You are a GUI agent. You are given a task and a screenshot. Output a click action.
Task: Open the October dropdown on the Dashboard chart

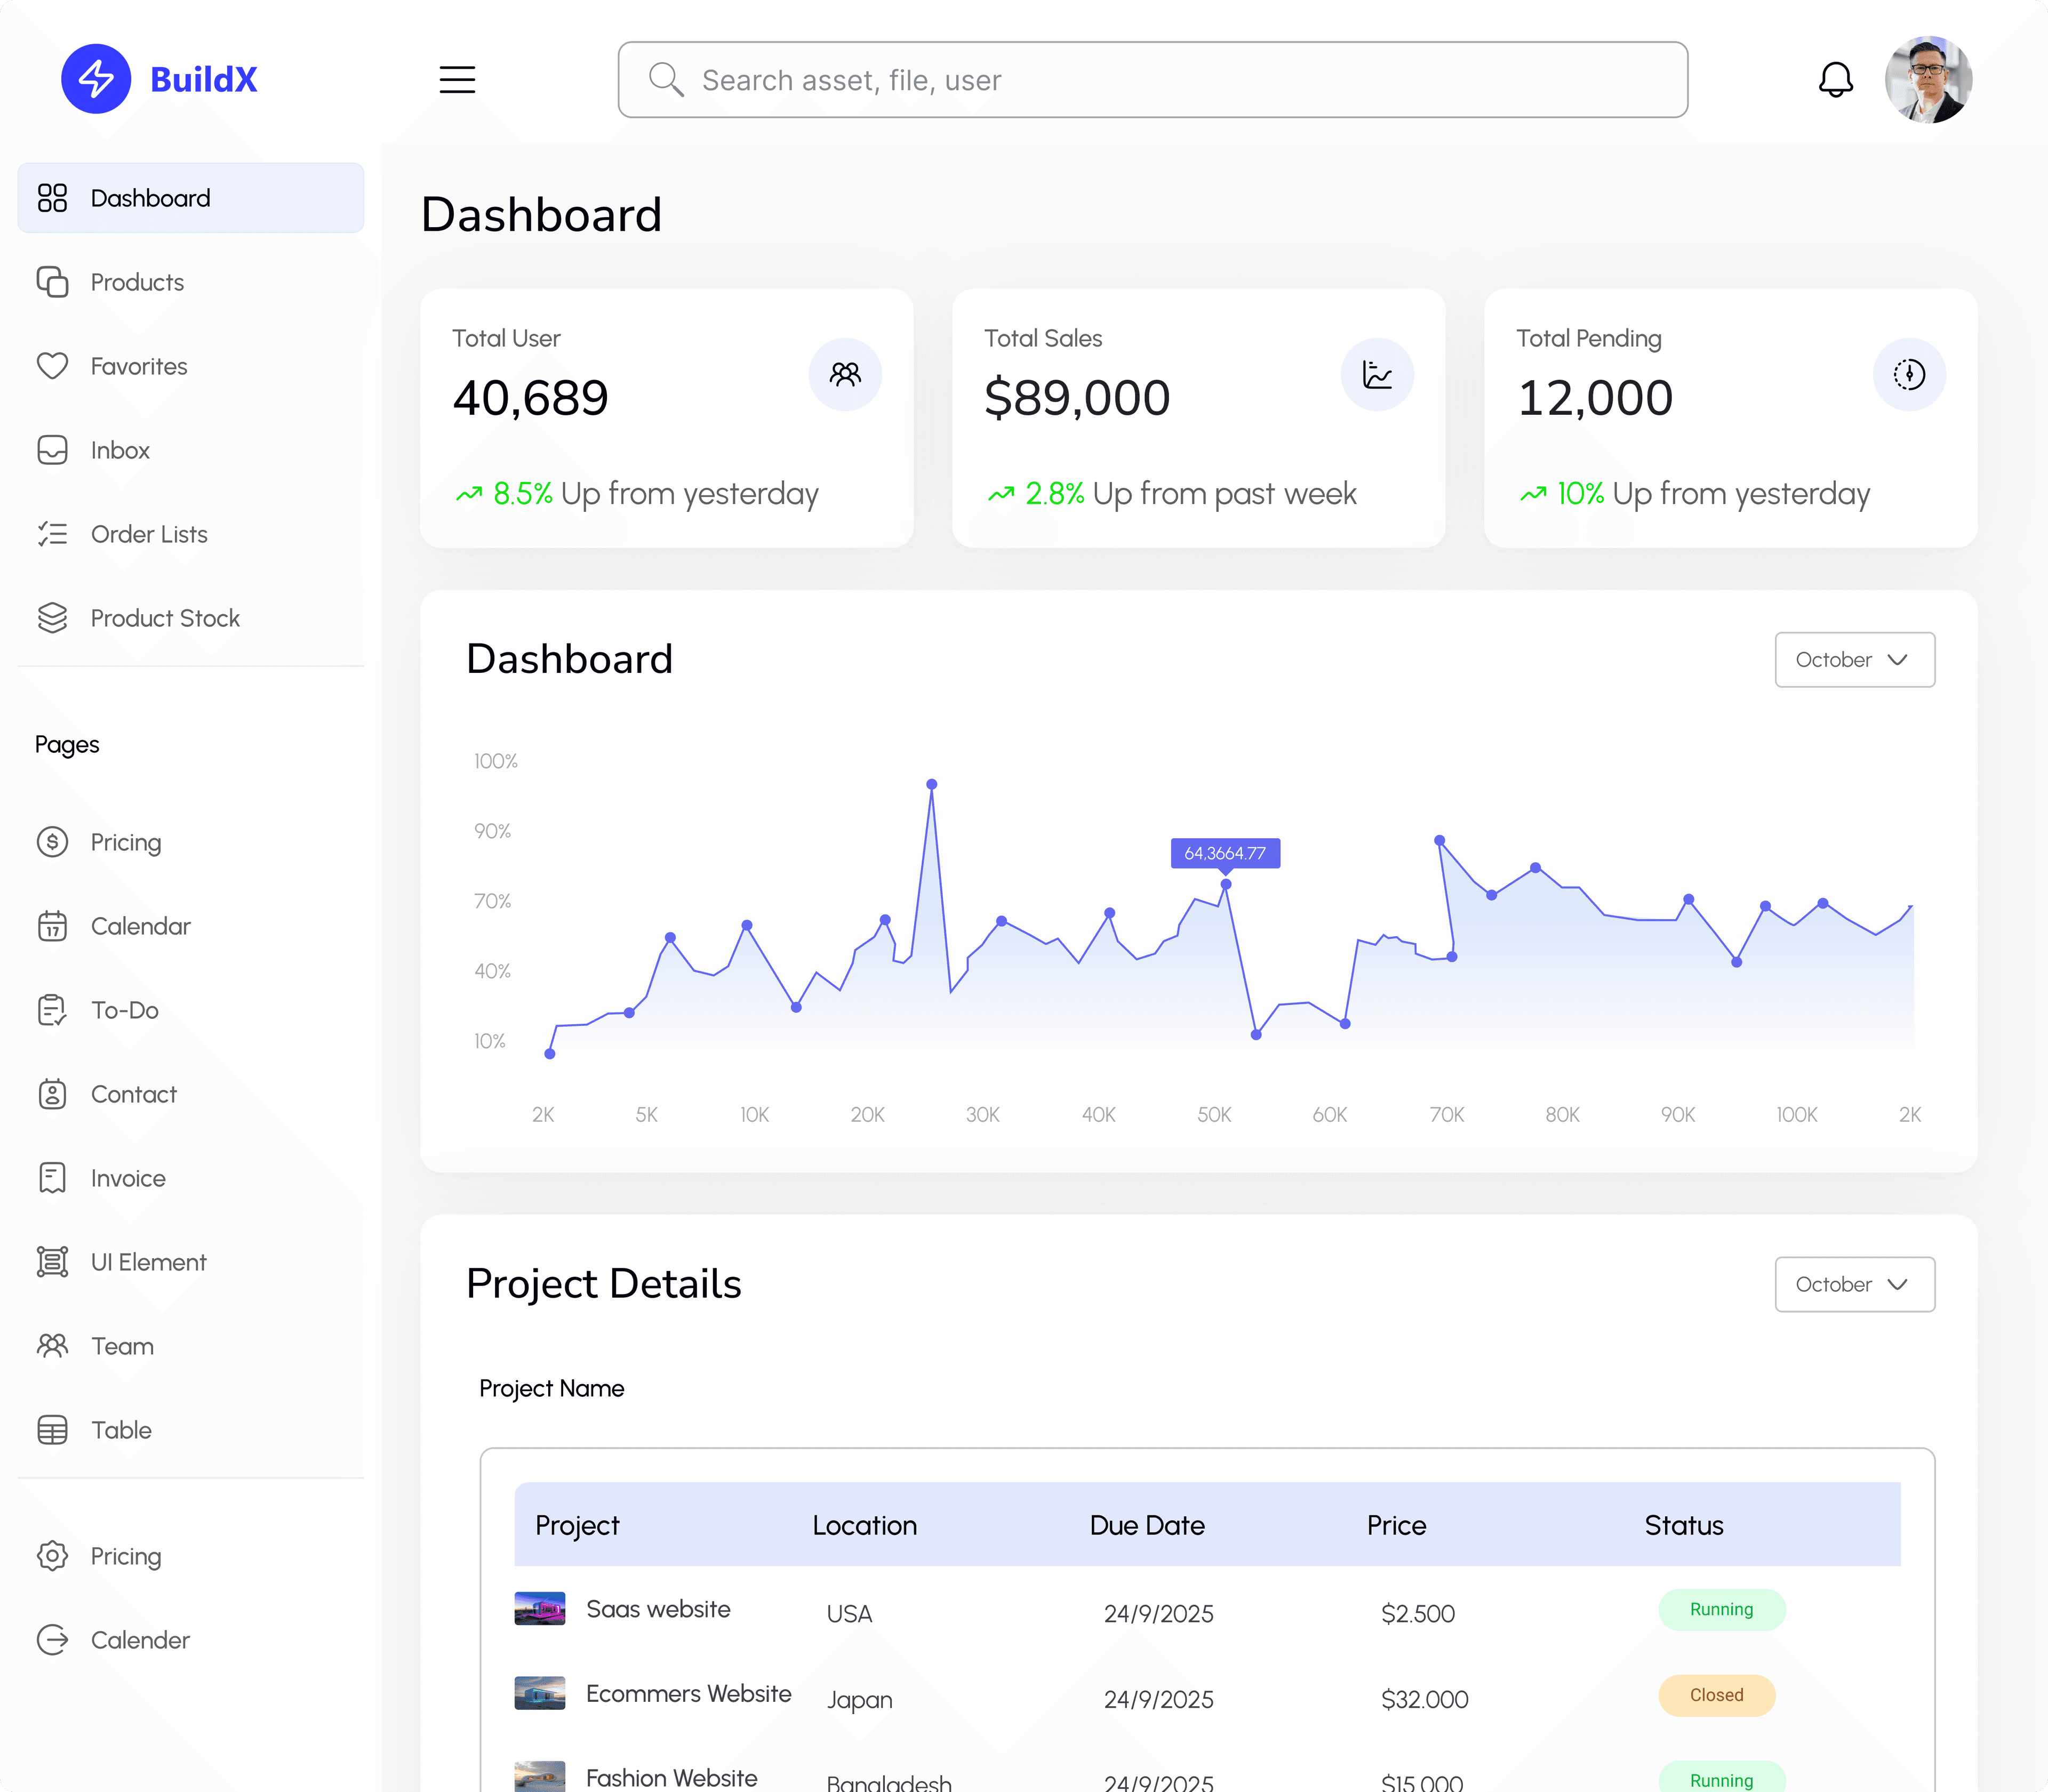pyautogui.click(x=1854, y=659)
